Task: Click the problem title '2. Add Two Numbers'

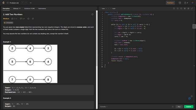Action: [x=13, y=14]
